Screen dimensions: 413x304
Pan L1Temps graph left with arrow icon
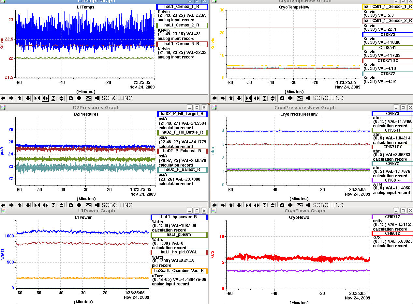tap(3, 98)
